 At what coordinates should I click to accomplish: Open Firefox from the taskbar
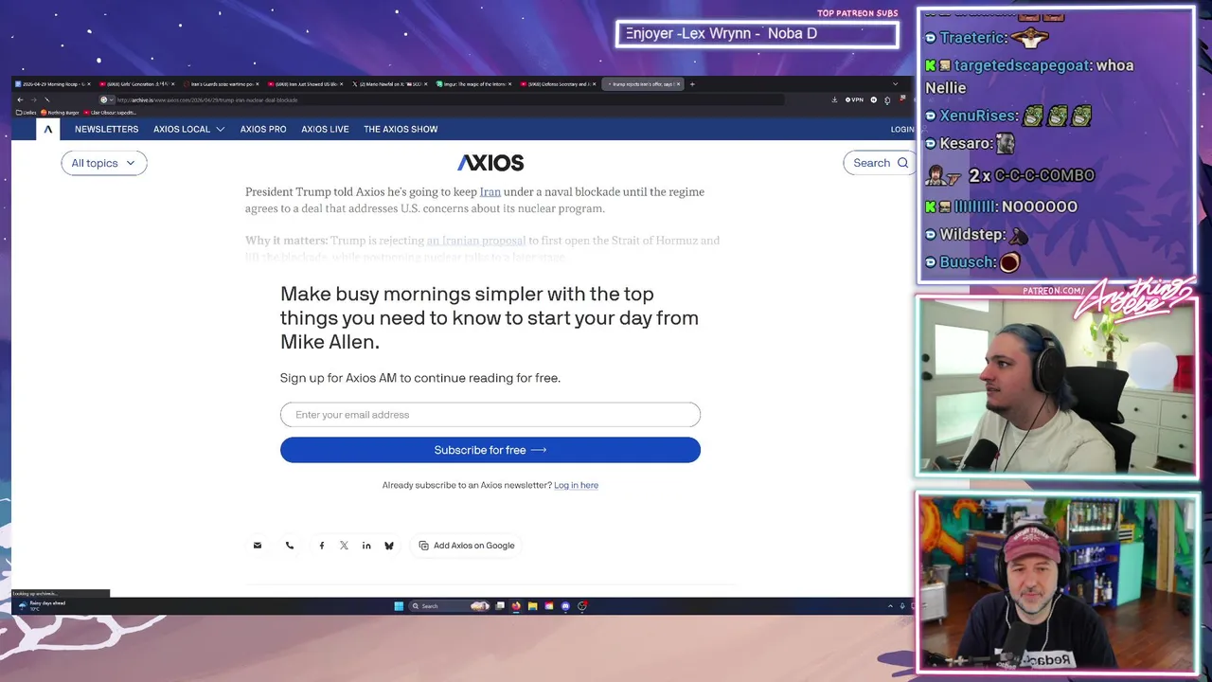tap(516, 606)
